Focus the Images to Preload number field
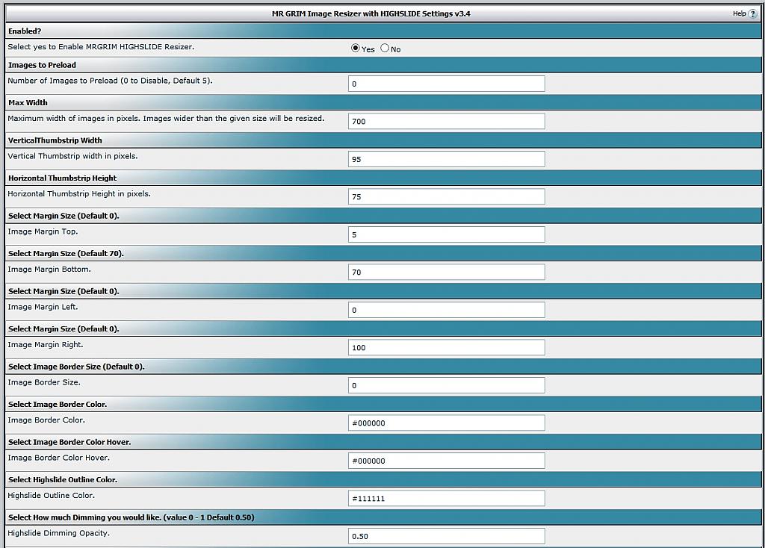The height and width of the screenshot is (548, 765). 447,84
